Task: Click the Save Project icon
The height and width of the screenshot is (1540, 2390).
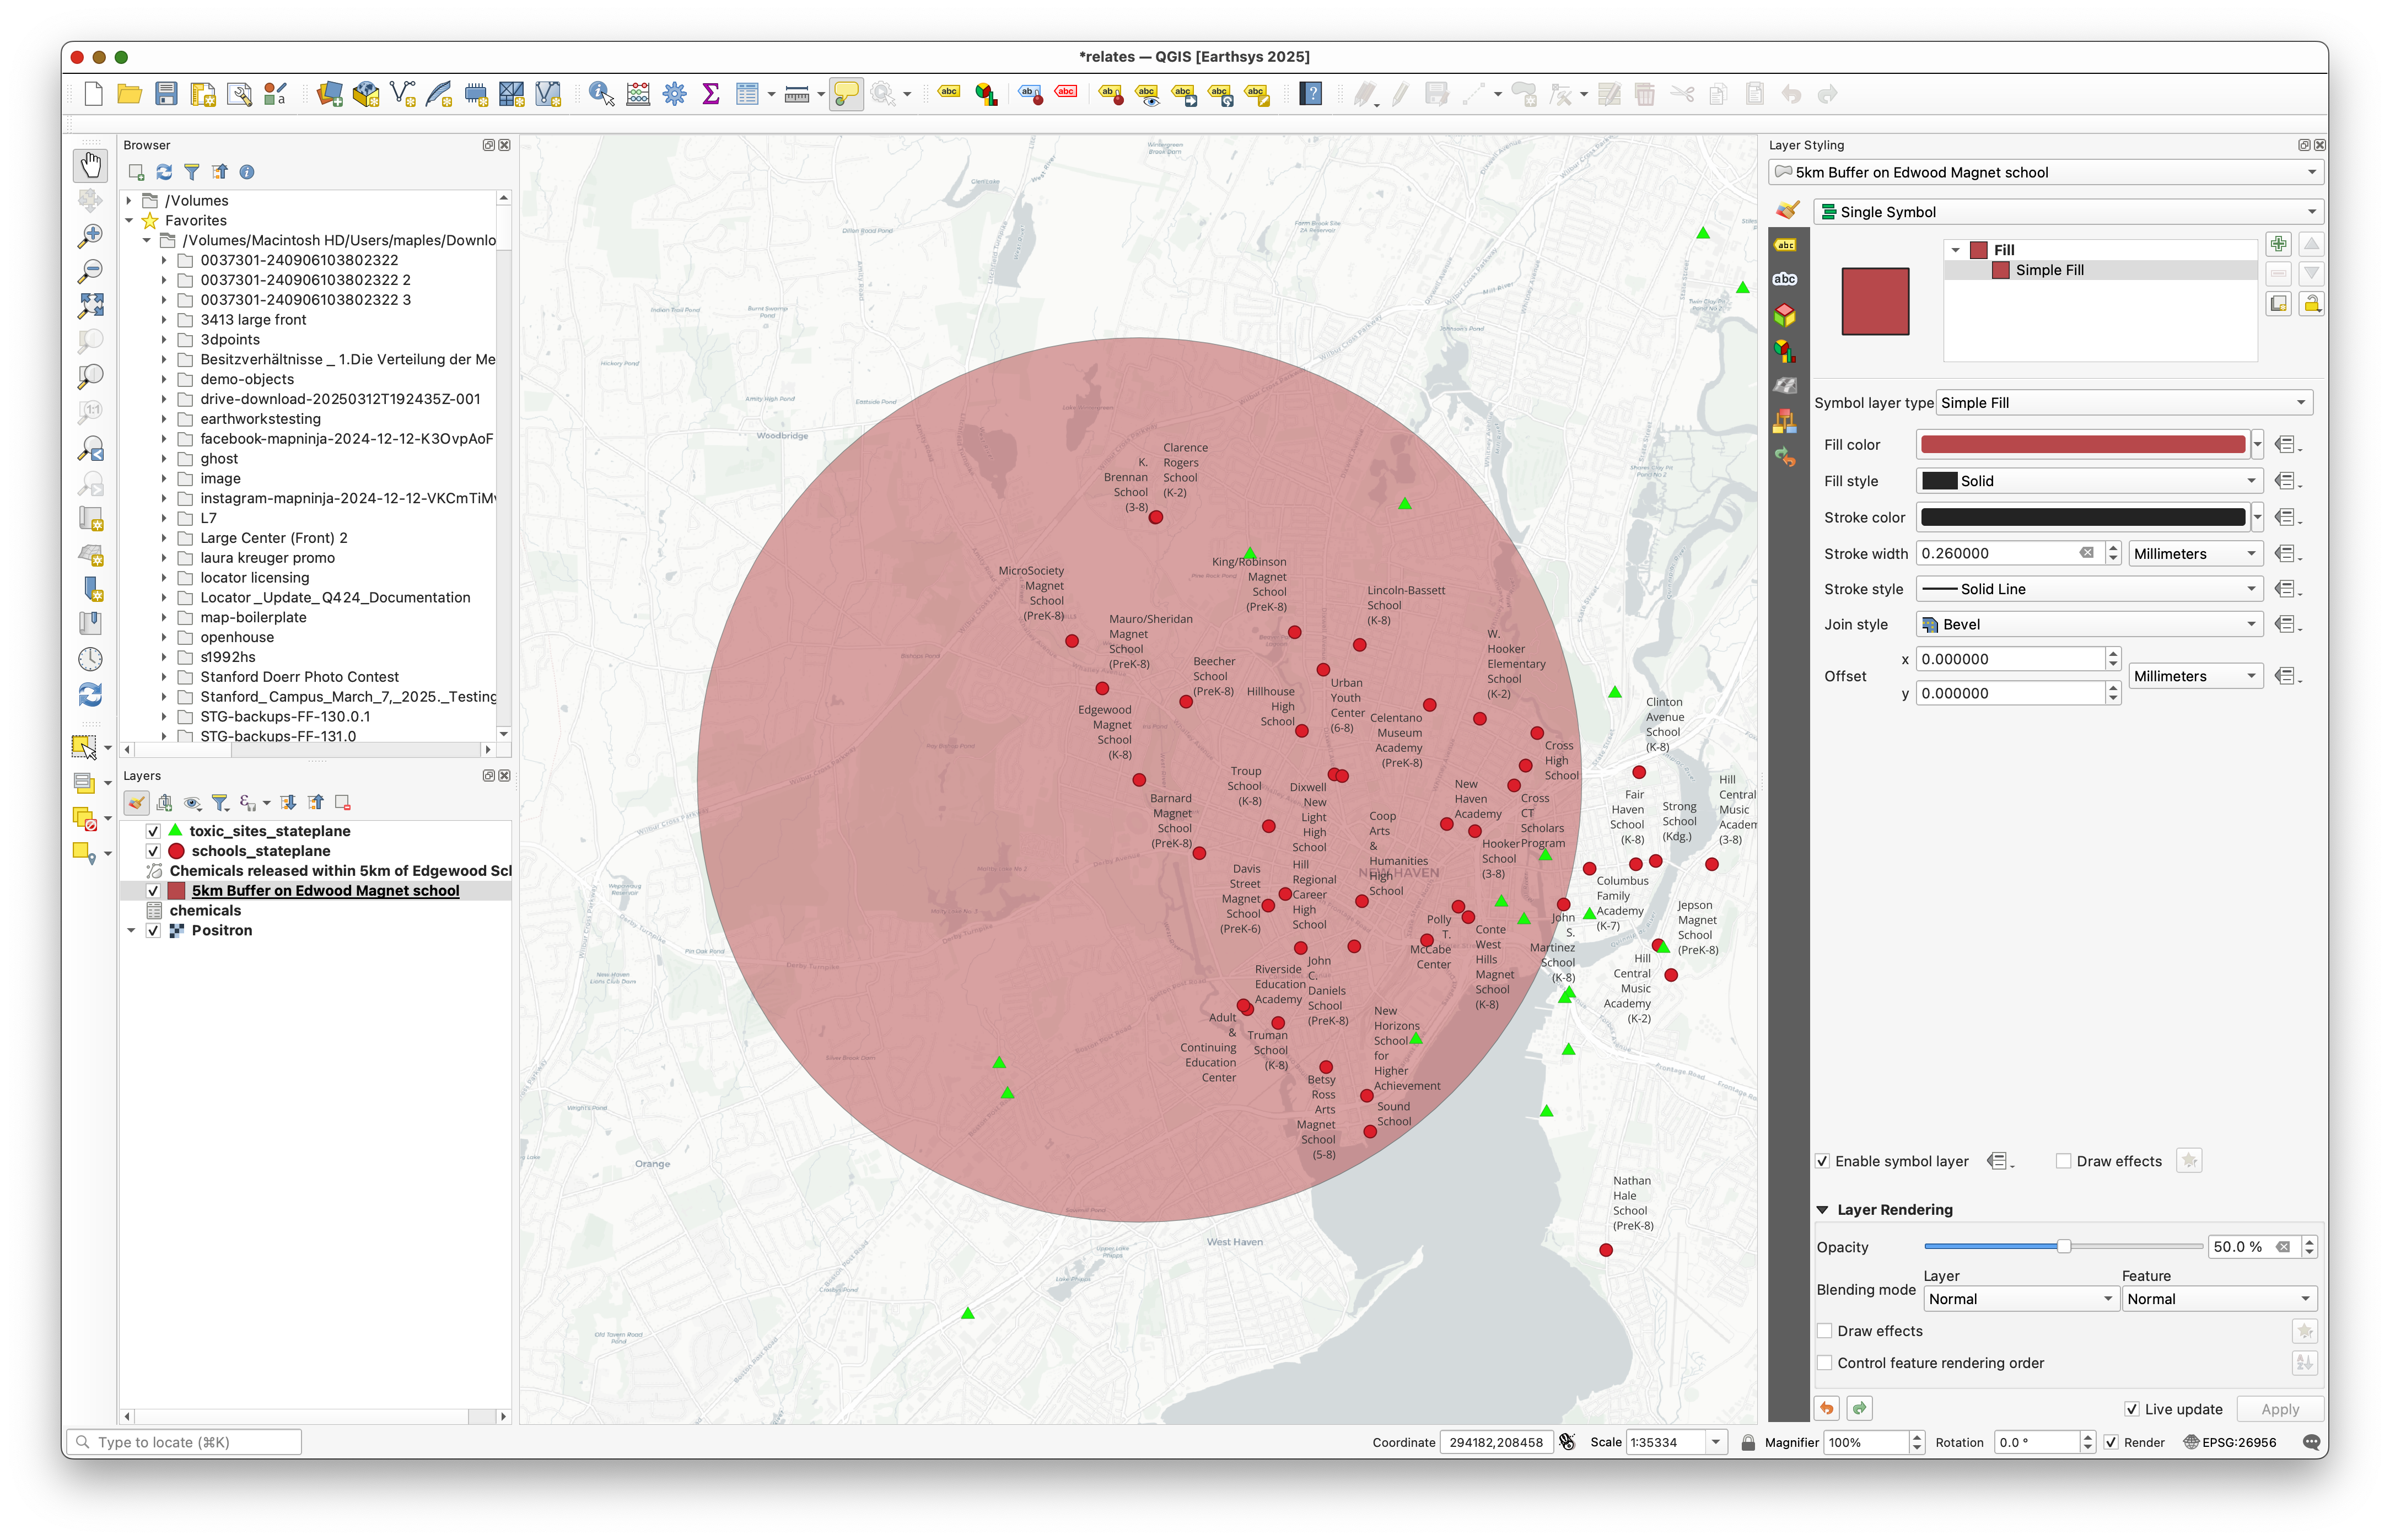Action: click(x=166, y=94)
